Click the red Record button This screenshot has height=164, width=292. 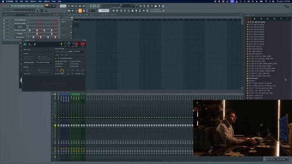[58, 6]
